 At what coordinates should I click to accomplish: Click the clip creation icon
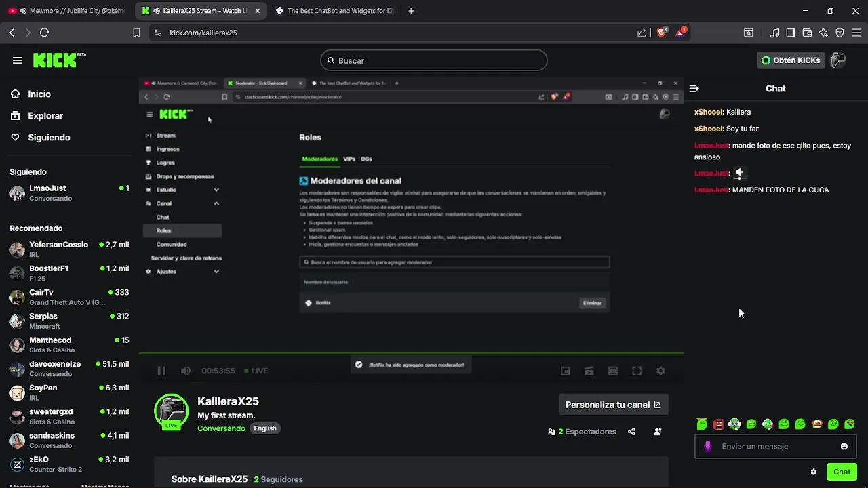click(589, 371)
